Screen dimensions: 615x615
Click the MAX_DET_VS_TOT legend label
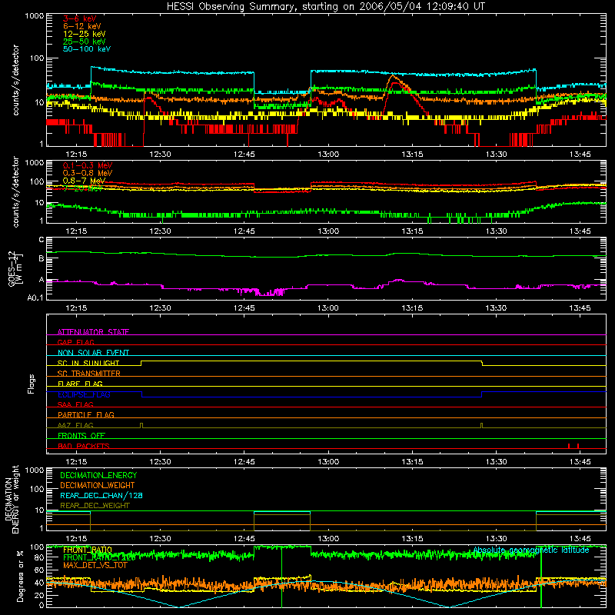[x=95, y=565]
